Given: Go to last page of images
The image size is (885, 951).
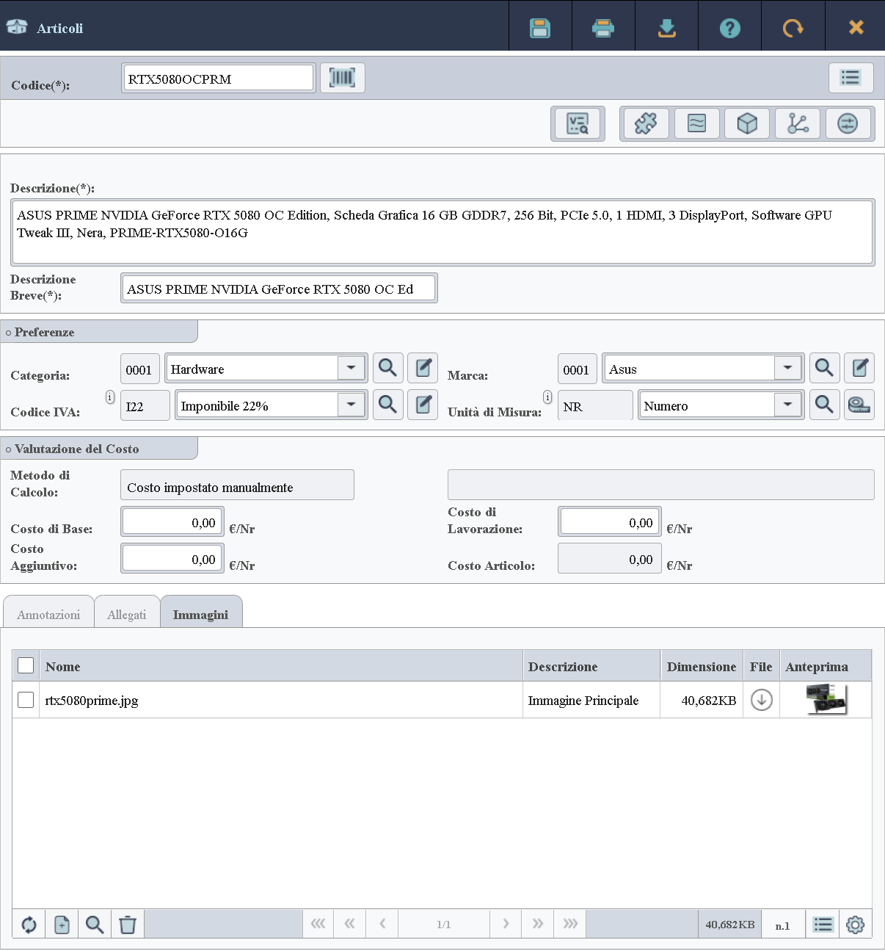Looking at the screenshot, I should coord(570,924).
